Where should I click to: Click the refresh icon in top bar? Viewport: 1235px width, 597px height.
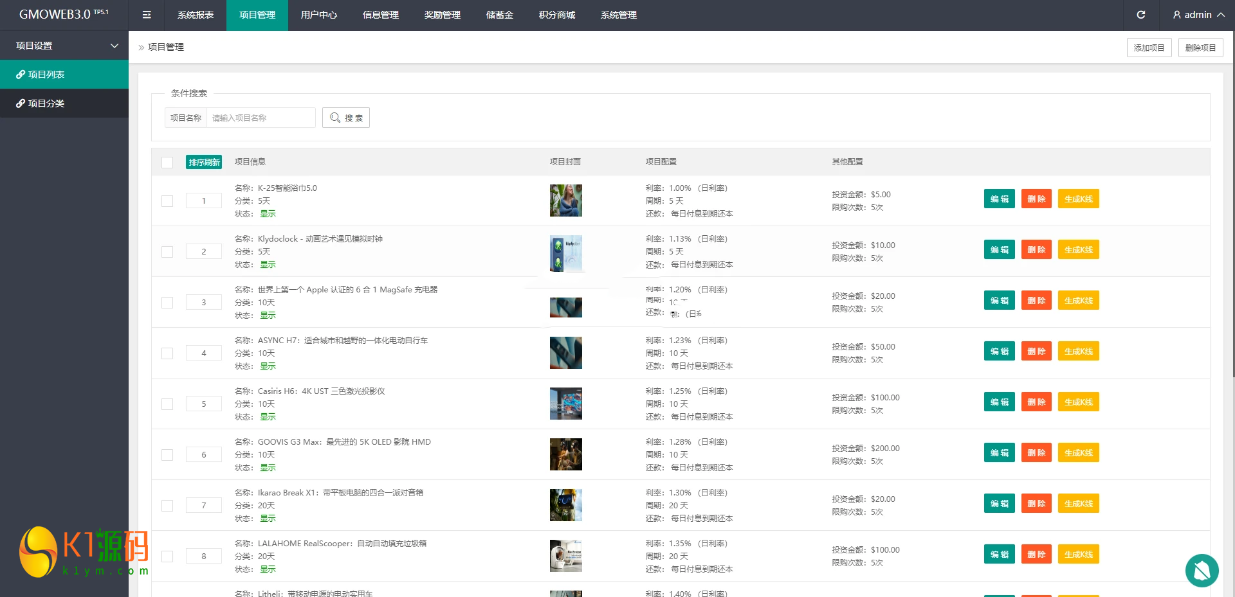1140,15
